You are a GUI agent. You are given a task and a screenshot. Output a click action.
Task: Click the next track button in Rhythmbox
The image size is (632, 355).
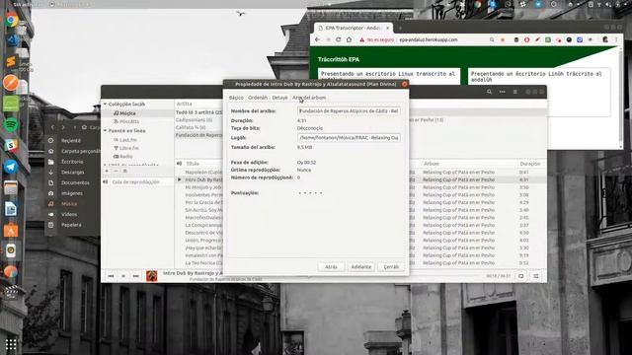[x=136, y=276]
